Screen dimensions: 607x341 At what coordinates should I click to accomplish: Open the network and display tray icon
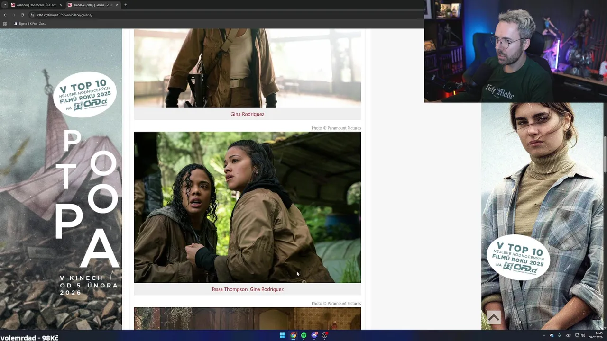point(577,335)
